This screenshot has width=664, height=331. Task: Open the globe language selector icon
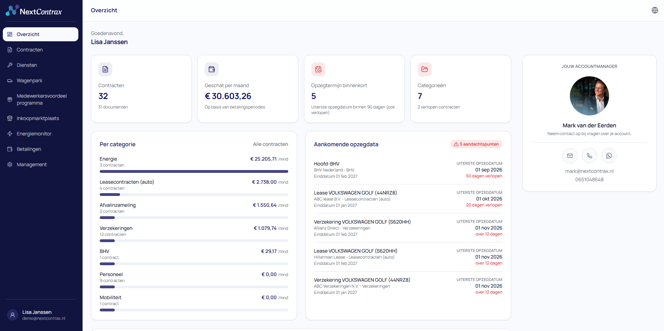pos(655,10)
